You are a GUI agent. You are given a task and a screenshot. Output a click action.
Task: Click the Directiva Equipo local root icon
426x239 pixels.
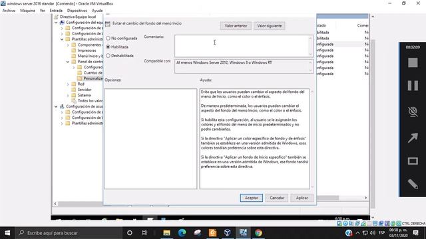(x=56, y=17)
